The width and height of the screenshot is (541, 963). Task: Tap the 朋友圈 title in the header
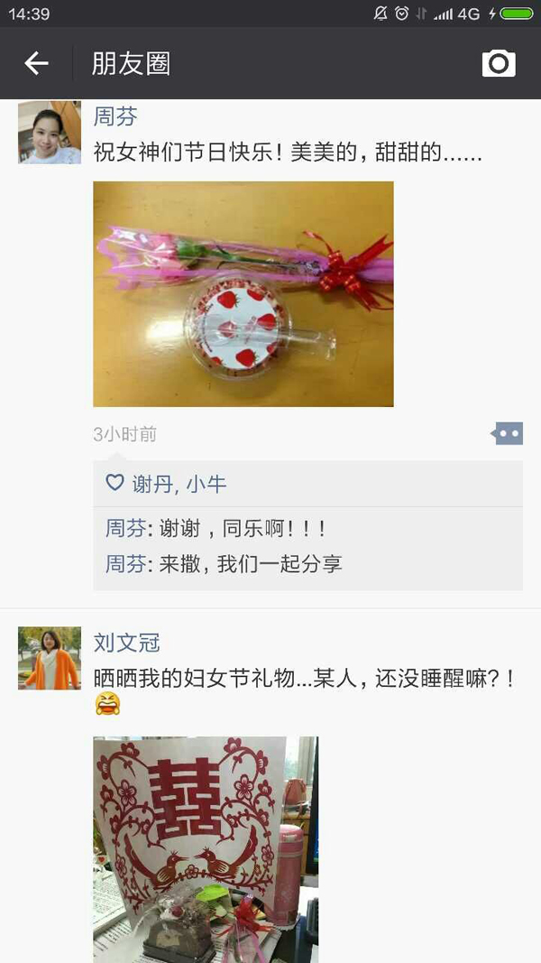point(131,64)
